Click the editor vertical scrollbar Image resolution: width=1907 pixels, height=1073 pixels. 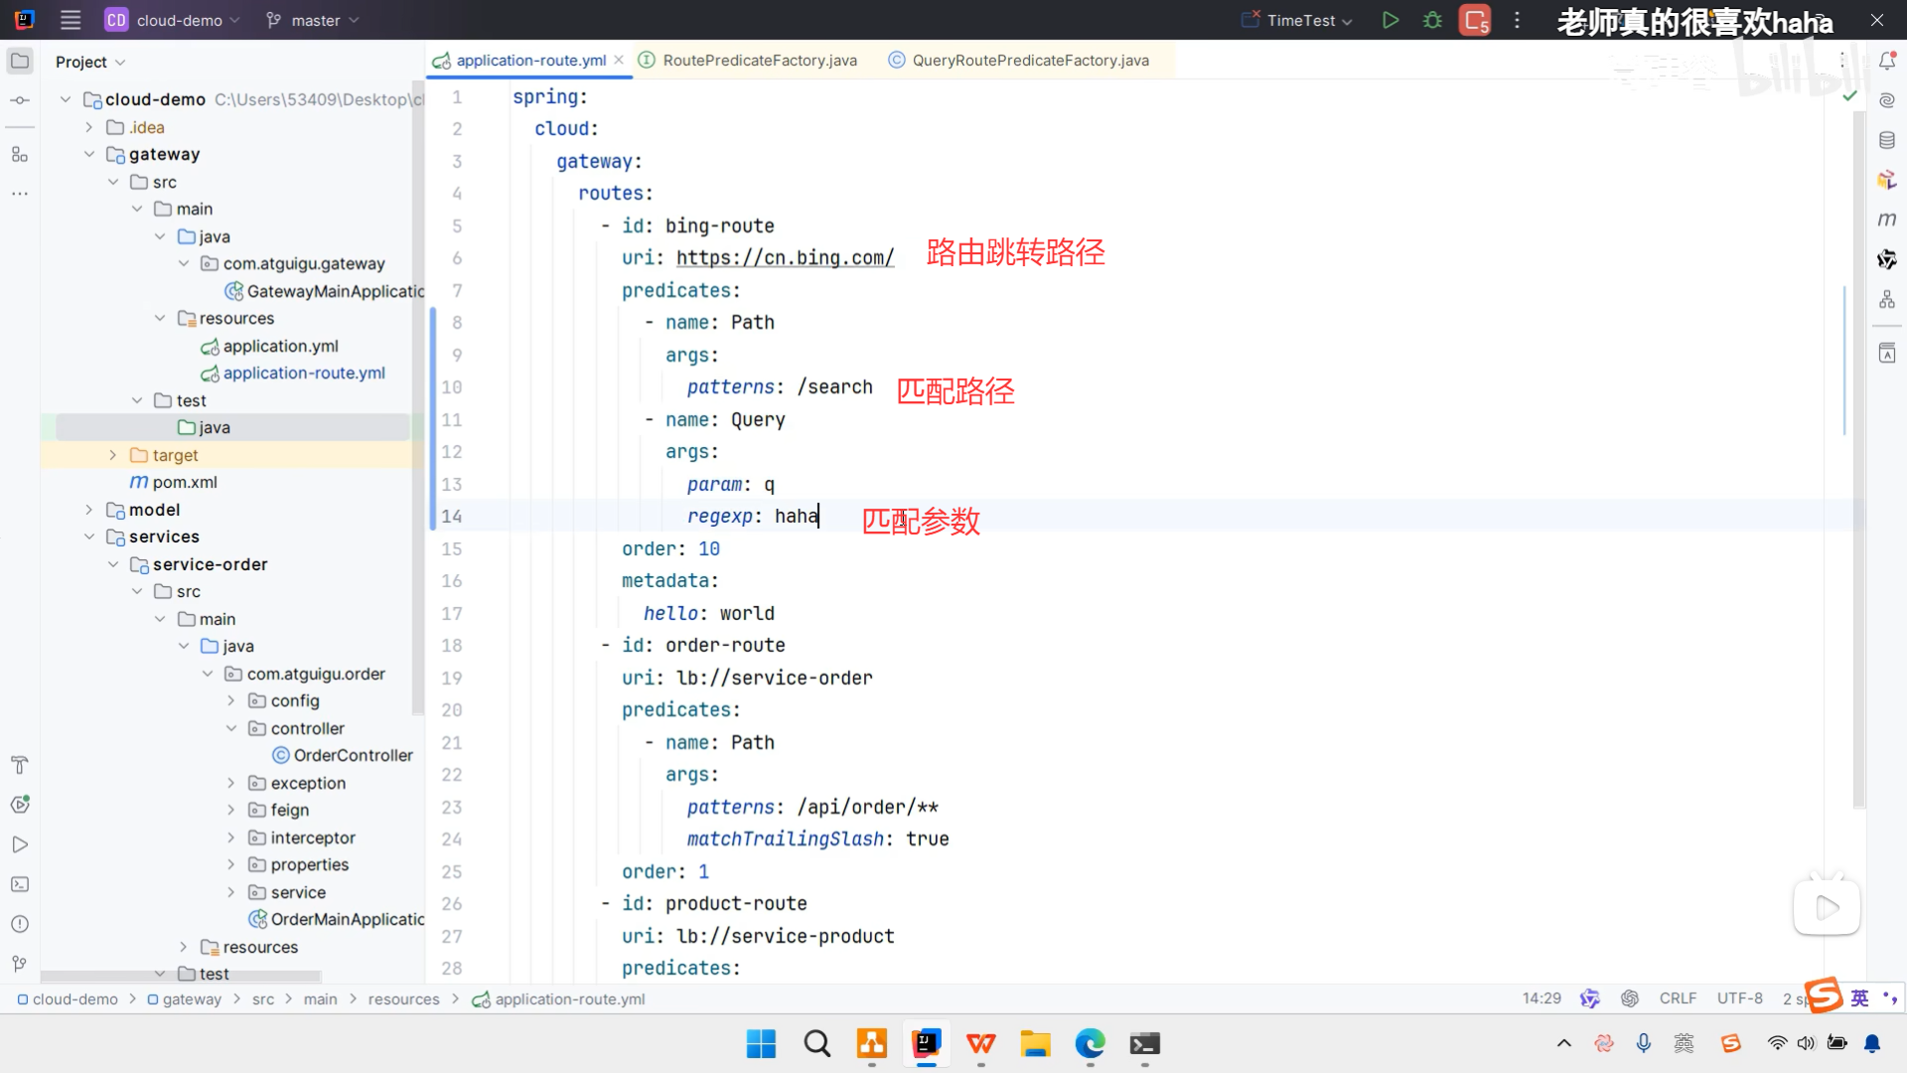[1858, 447]
